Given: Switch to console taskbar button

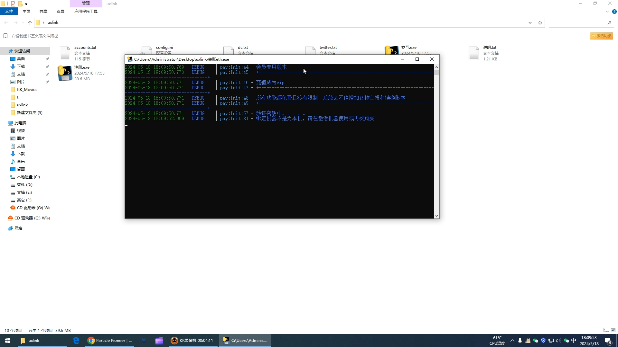Looking at the screenshot, I should [245, 341].
